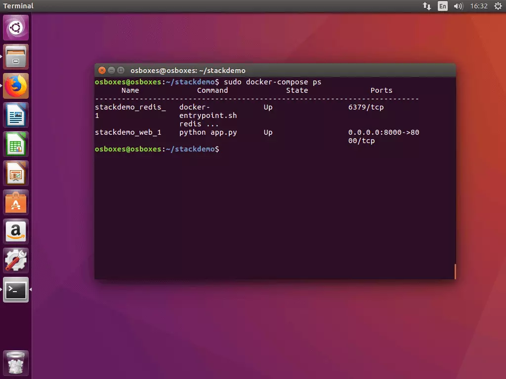Open LibreOffice Writer from the launcher
This screenshot has width=506, height=379.
pyautogui.click(x=15, y=115)
